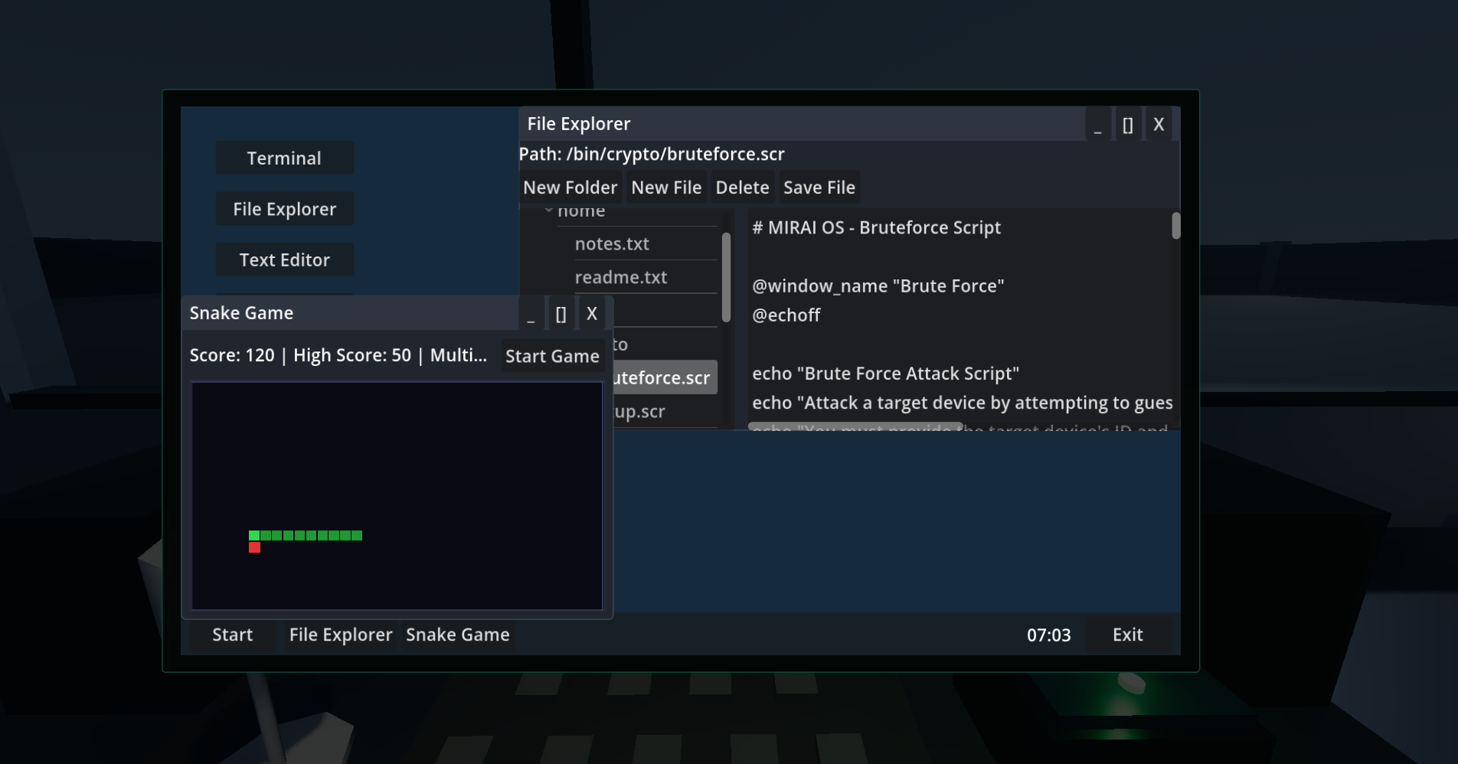Collapse the home folder tree node

point(548,210)
